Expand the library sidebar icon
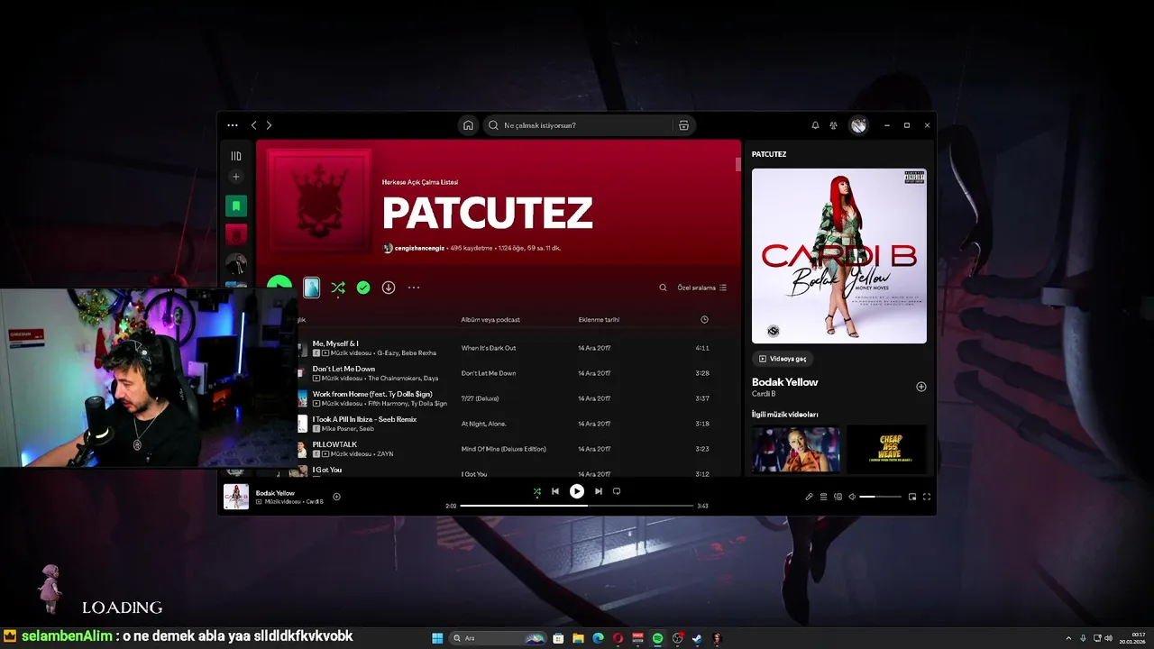The height and width of the screenshot is (649, 1154). click(236, 156)
